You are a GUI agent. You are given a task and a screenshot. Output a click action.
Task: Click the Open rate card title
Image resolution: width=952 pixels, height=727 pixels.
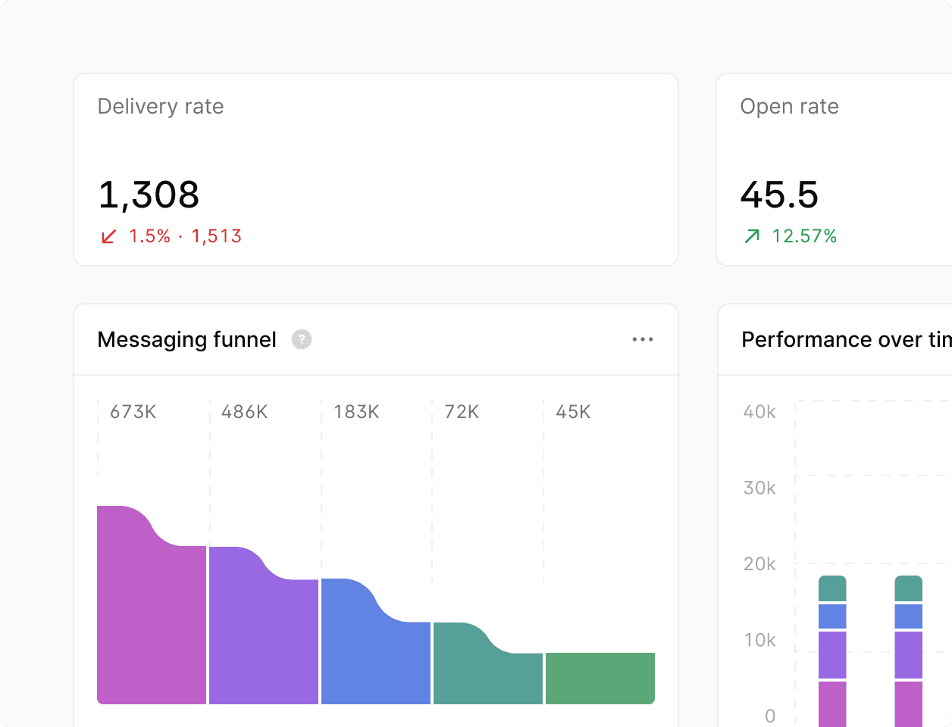point(789,107)
